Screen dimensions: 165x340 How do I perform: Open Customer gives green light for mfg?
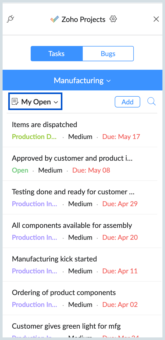point(66,326)
